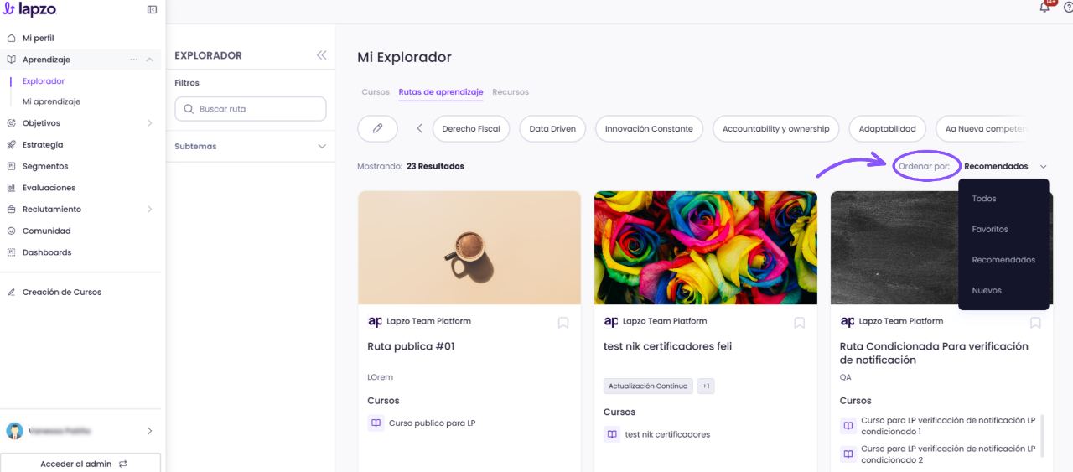Click the Estrategia rocket icon
Image resolution: width=1073 pixels, height=472 pixels.
(11, 144)
